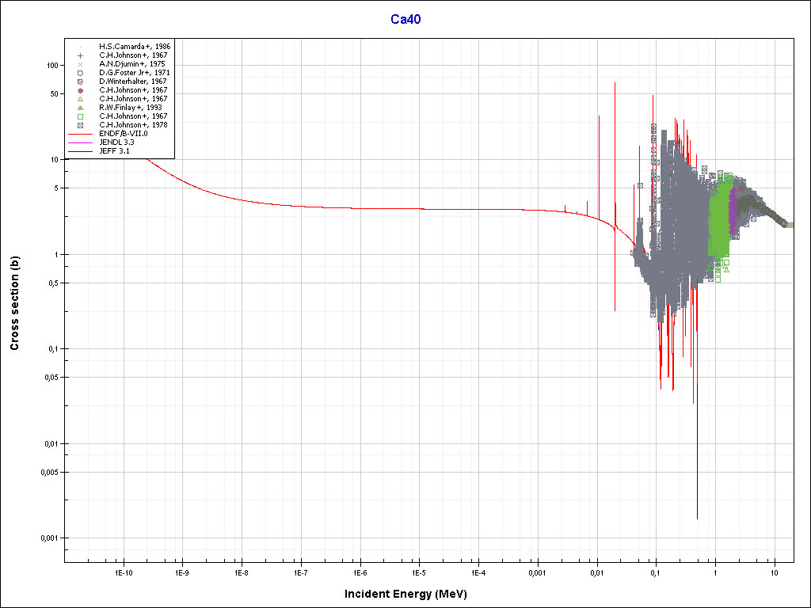This screenshot has height=608, width=811.
Task: Click the green square legend marker
Action: tap(80, 116)
